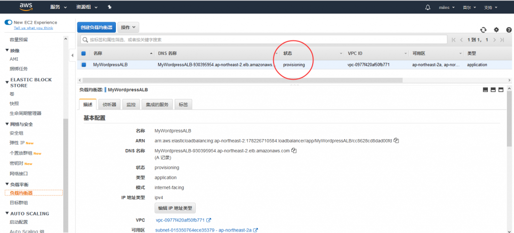514x233 pixels.
Task: Refresh the load balancer list
Action: [483, 30]
